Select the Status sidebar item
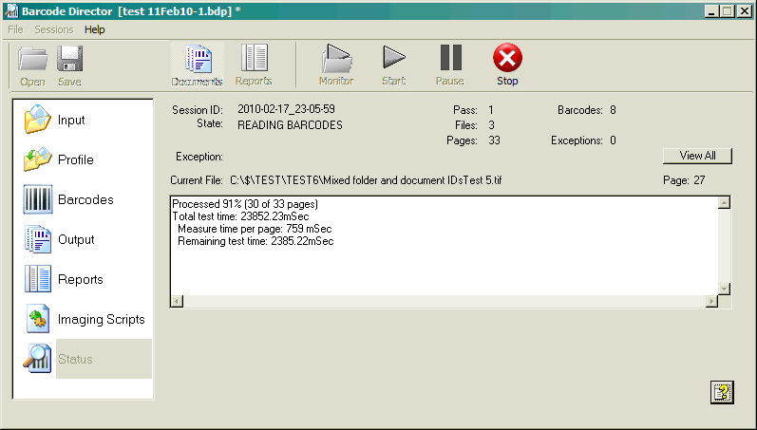 tap(75, 360)
